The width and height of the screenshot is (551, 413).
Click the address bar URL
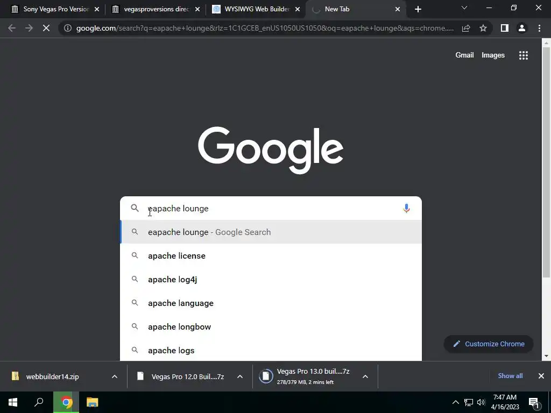pos(265,28)
